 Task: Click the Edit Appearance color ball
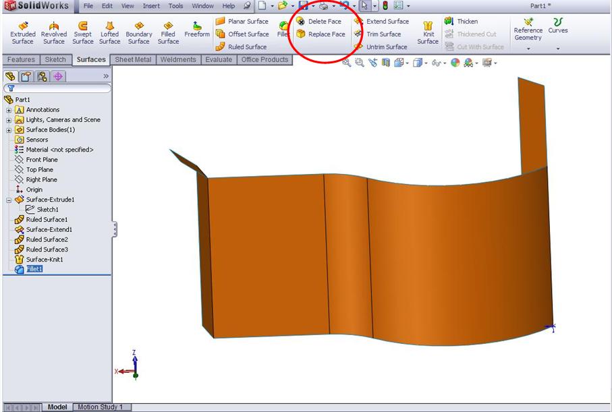[x=455, y=63]
